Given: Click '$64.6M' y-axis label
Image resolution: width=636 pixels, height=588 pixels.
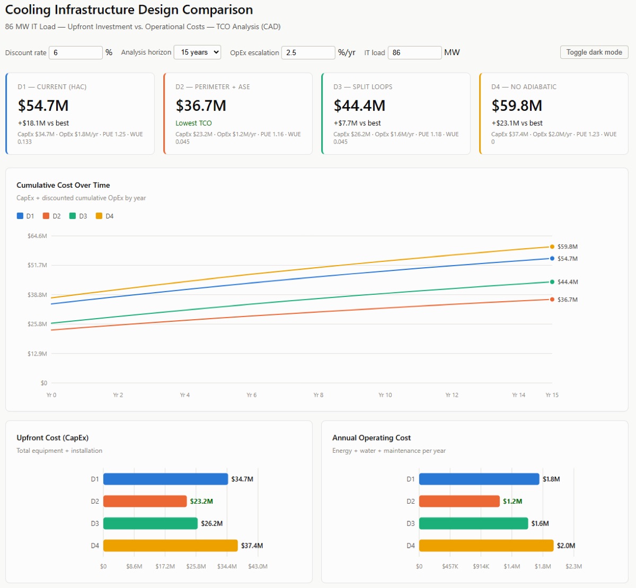Looking at the screenshot, I should [37, 236].
